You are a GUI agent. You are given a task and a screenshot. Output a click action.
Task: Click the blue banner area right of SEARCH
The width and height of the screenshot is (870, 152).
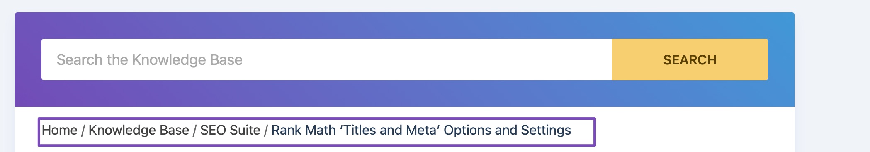click(x=781, y=59)
